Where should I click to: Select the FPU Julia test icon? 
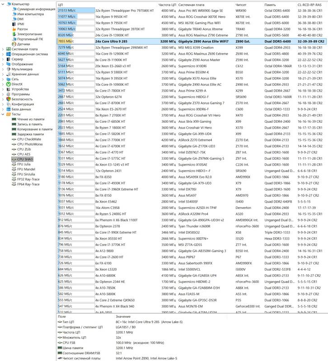pos(14,164)
